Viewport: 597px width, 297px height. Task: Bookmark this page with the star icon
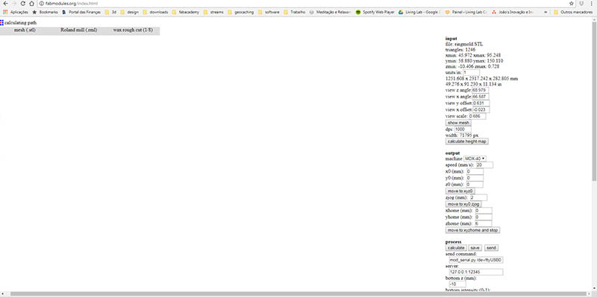pos(572,4)
